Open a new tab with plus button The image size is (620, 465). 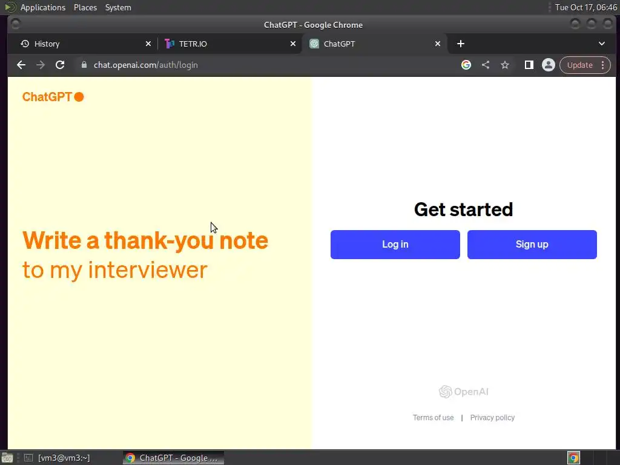click(461, 44)
